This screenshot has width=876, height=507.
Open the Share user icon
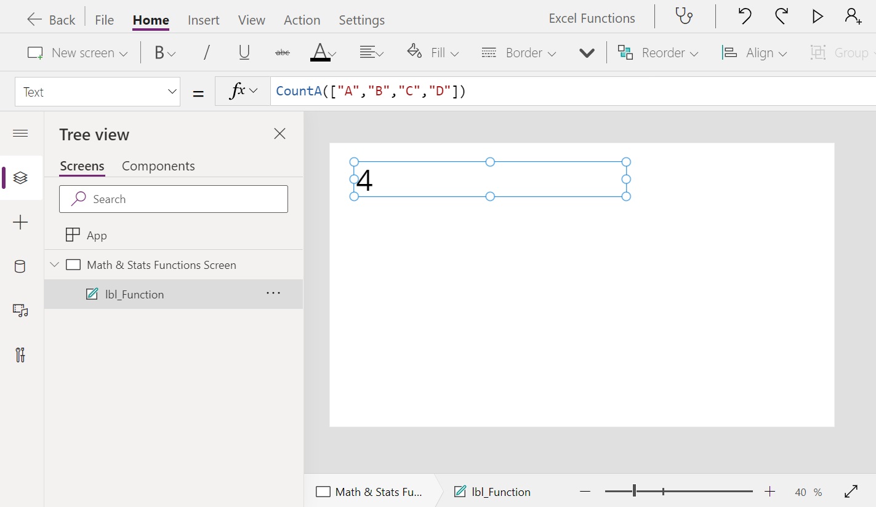(x=853, y=17)
